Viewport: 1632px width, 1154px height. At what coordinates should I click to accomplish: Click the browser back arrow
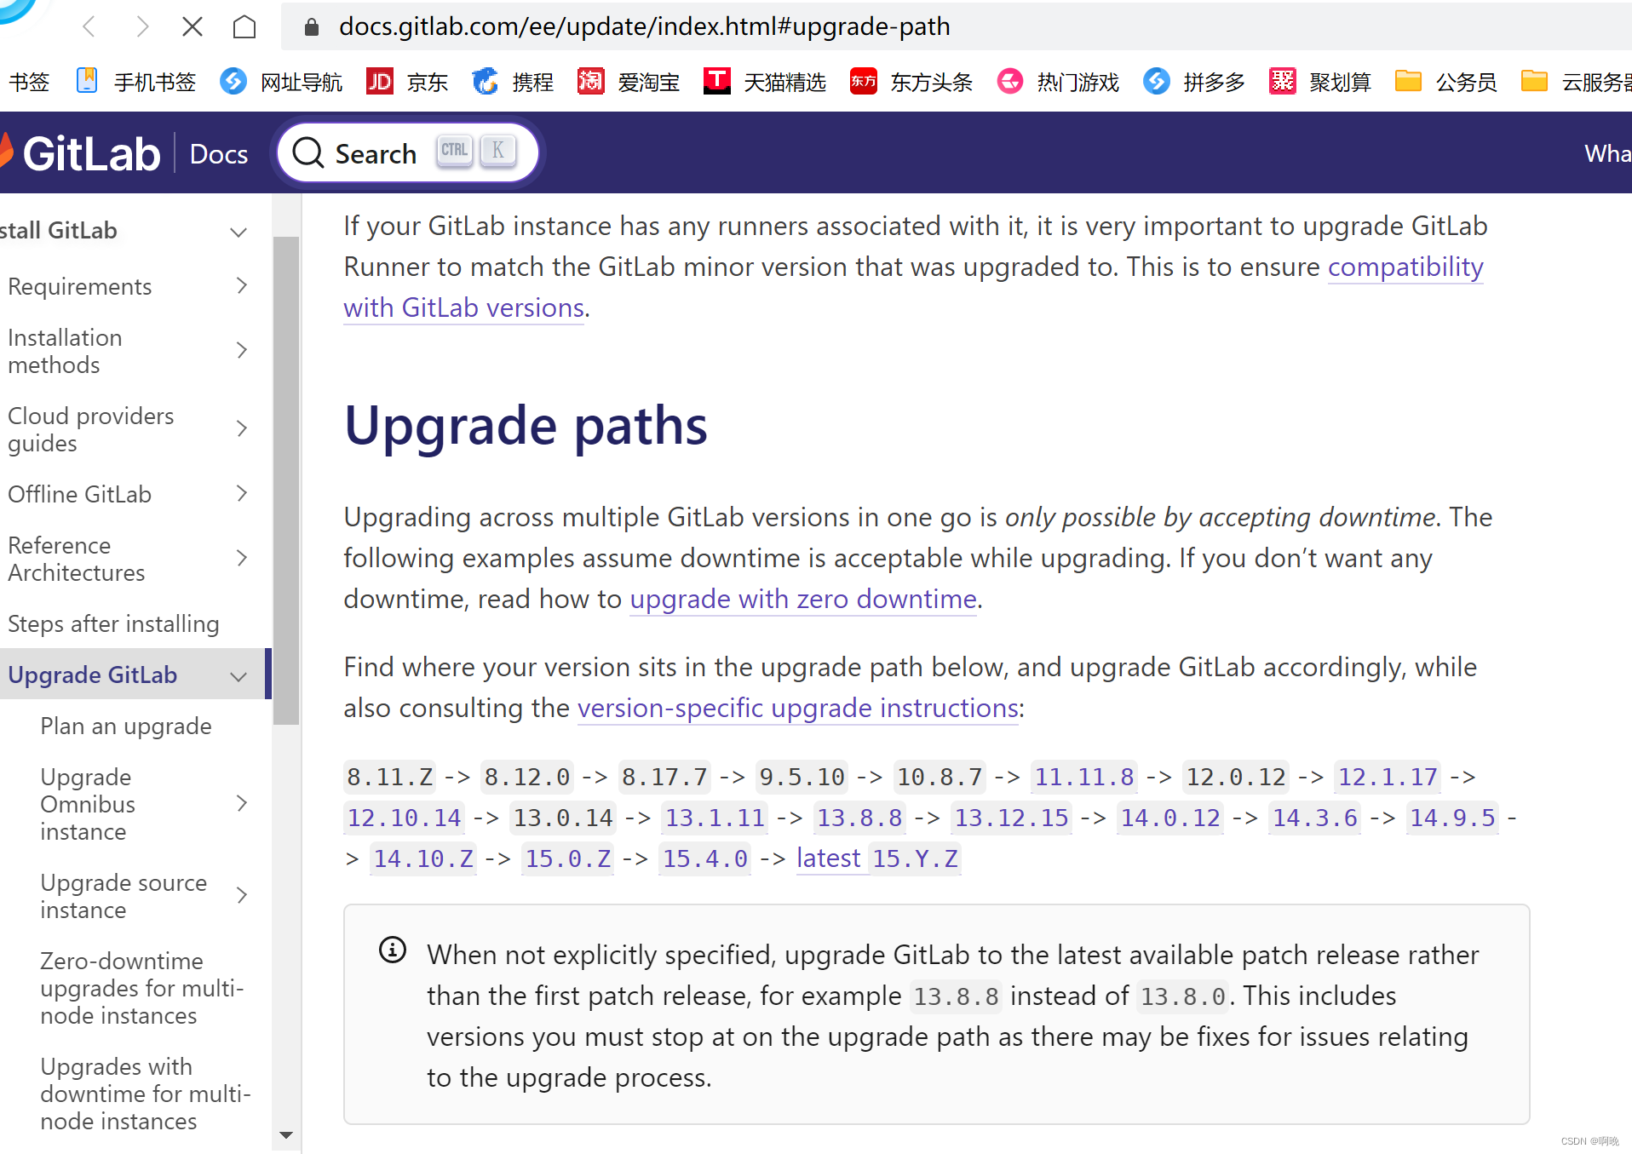pyautogui.click(x=89, y=27)
